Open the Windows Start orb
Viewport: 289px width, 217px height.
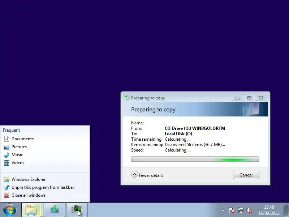click(10, 210)
